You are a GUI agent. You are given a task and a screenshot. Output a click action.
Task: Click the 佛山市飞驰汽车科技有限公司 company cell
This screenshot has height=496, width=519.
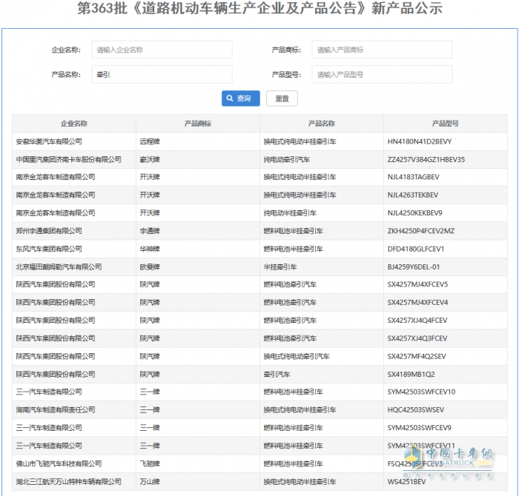(59, 463)
